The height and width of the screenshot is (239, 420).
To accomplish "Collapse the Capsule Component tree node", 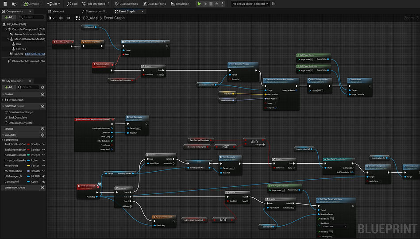I will 6,29.
